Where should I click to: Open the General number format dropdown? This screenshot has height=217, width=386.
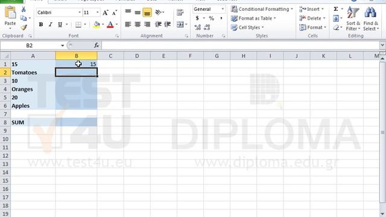tap(223, 9)
